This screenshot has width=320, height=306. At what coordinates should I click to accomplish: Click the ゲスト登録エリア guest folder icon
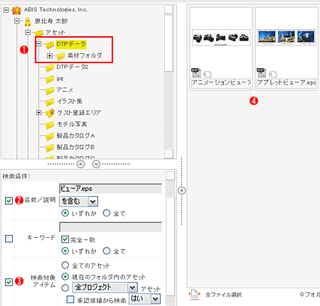point(50,113)
